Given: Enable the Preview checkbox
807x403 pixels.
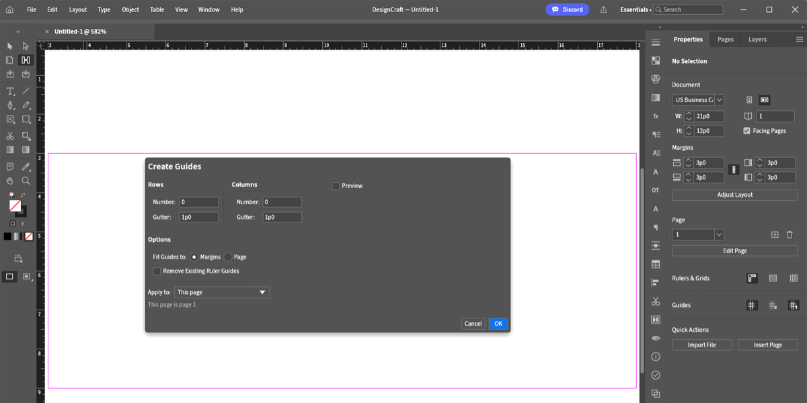Looking at the screenshot, I should click(x=336, y=186).
